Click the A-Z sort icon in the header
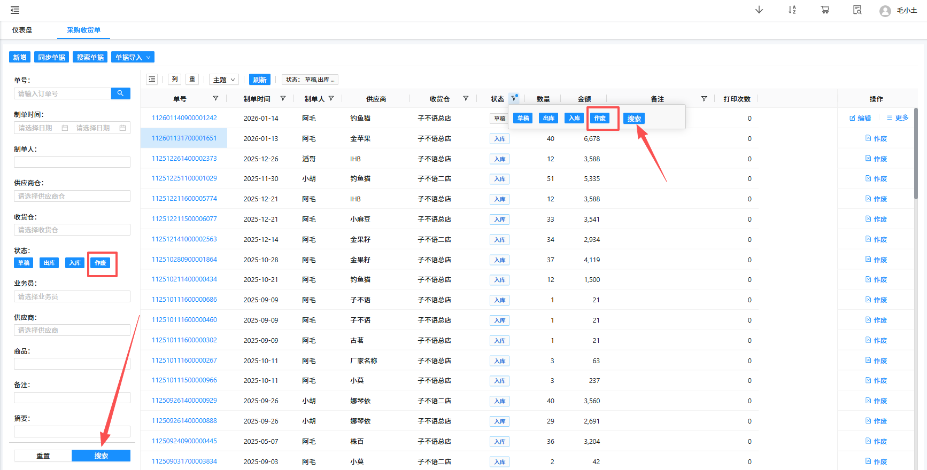 pyautogui.click(x=792, y=10)
